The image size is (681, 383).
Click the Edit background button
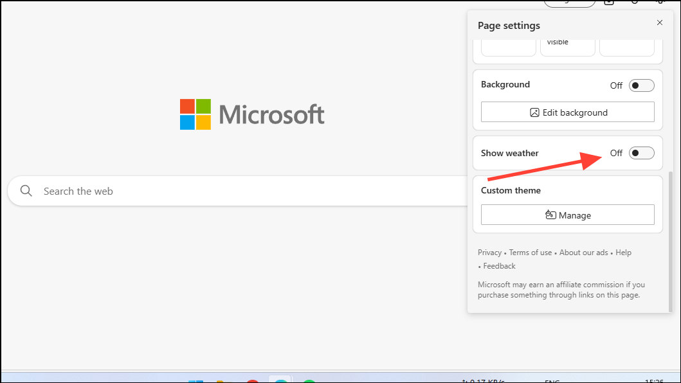pyautogui.click(x=567, y=112)
